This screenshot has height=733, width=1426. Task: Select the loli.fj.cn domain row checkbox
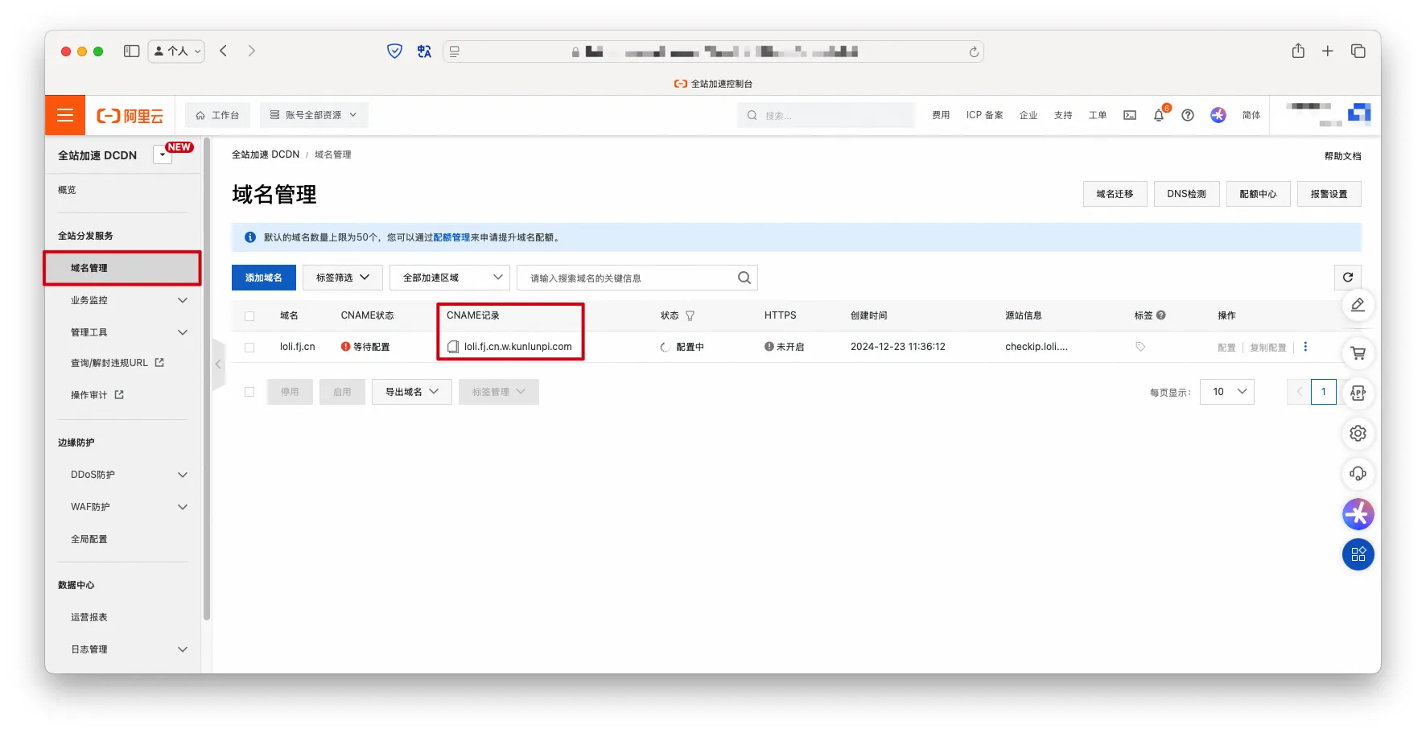[249, 348]
